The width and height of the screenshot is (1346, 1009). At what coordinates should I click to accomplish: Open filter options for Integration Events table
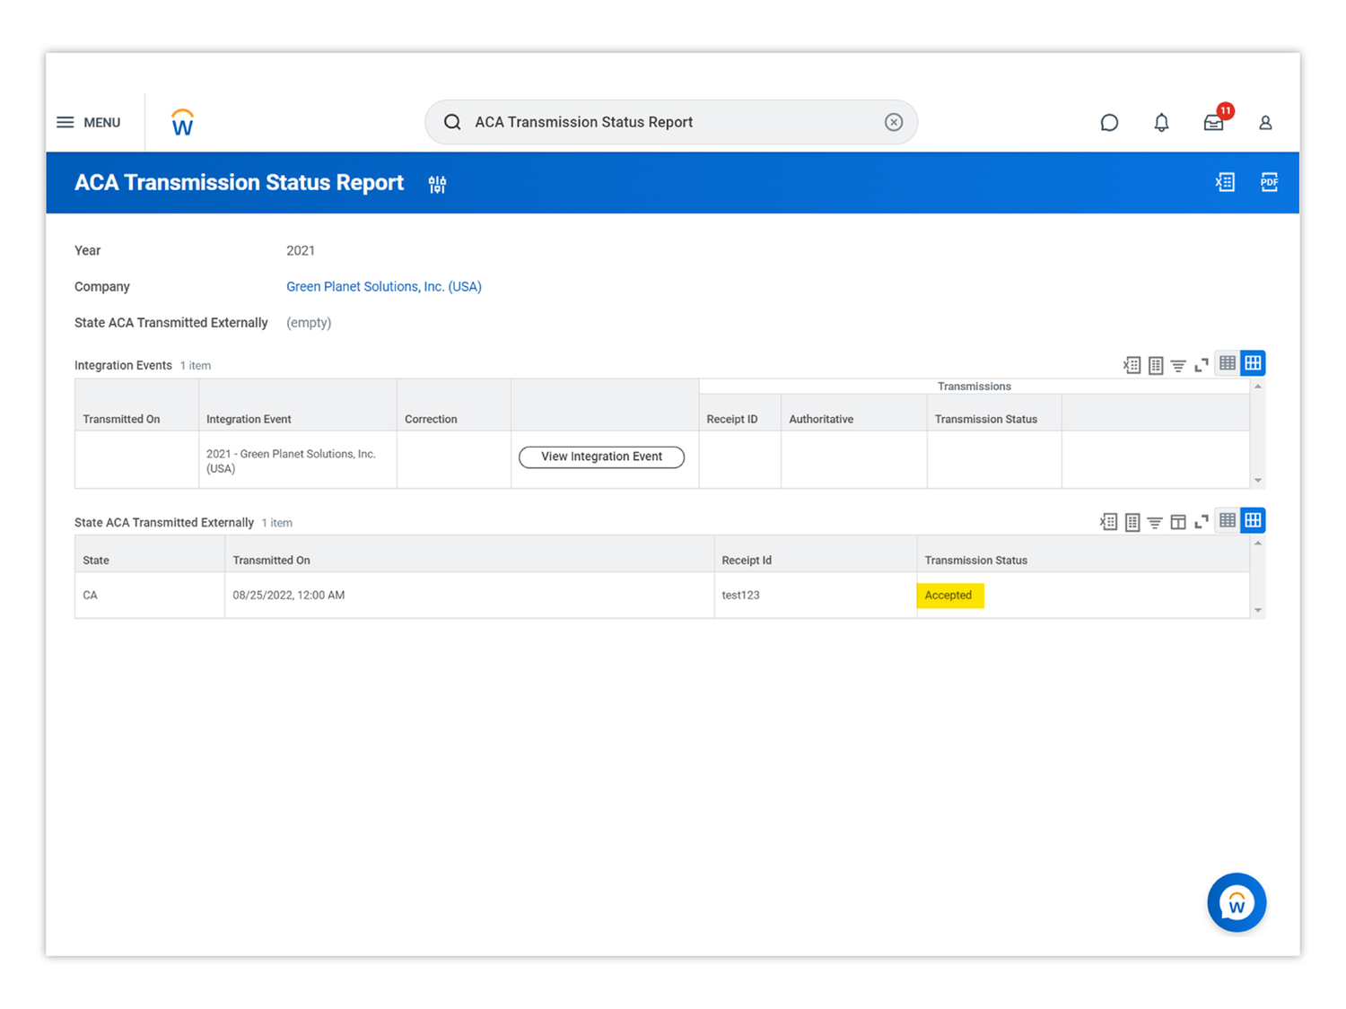(1178, 365)
